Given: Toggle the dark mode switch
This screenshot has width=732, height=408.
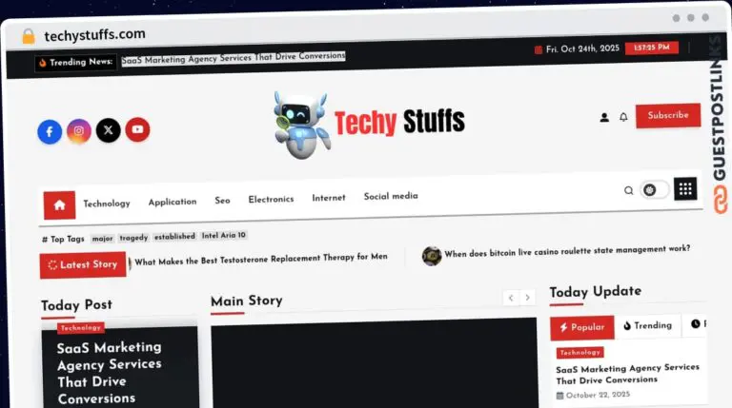Looking at the screenshot, I should tap(655, 189).
